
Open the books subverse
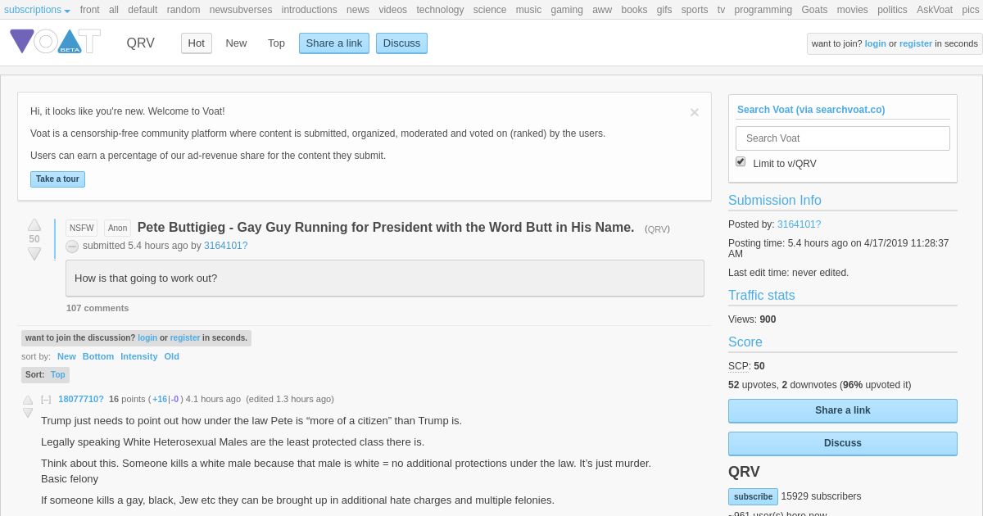pyautogui.click(x=634, y=10)
